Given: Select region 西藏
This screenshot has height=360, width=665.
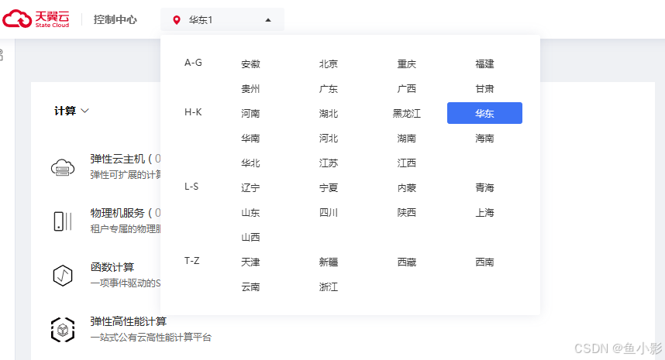Looking at the screenshot, I should [x=407, y=262].
